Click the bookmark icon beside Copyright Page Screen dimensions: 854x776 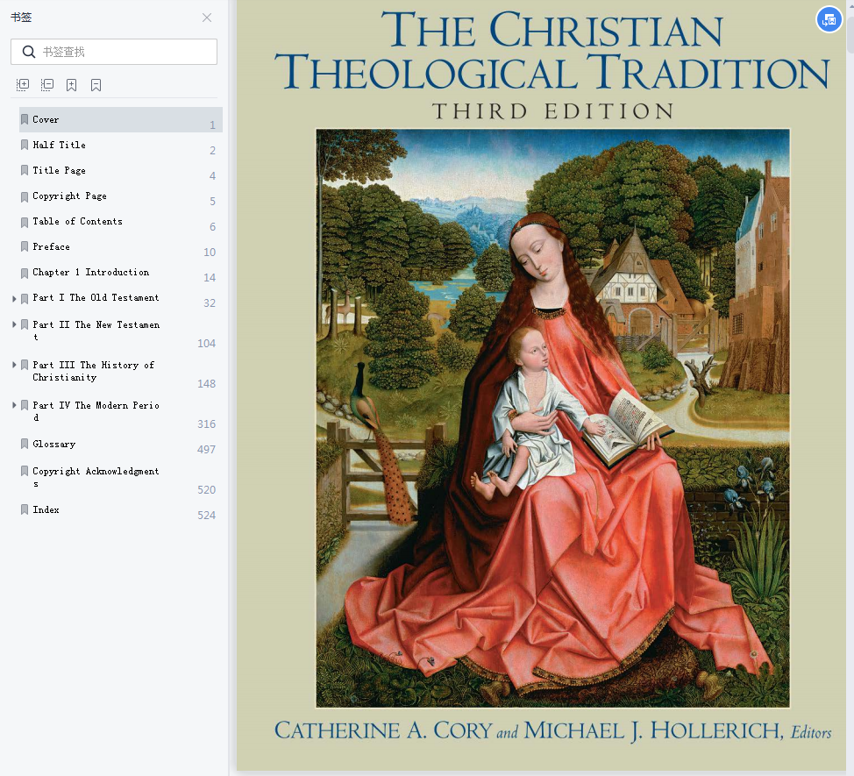click(25, 196)
